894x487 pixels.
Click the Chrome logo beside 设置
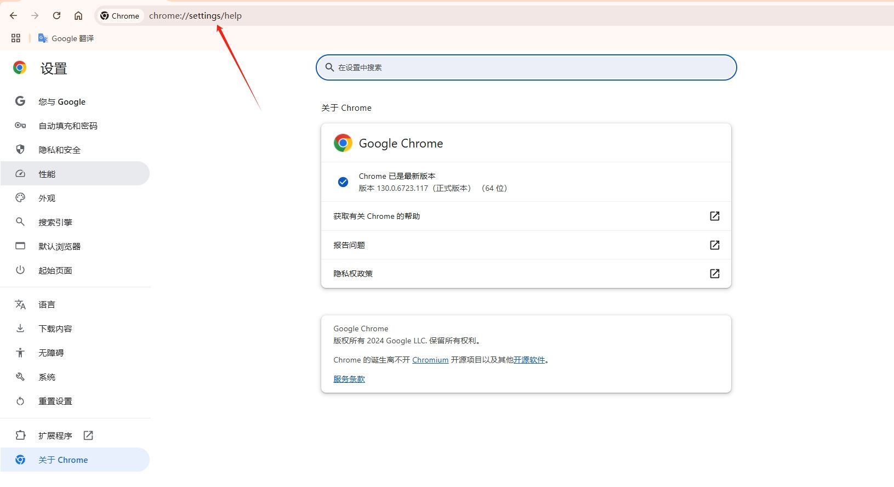coord(20,67)
